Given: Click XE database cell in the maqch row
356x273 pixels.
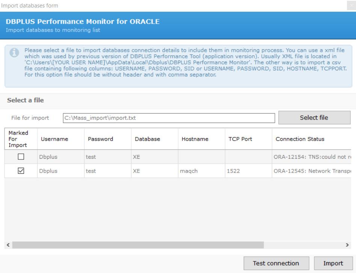Looking at the screenshot, I should [155, 171].
